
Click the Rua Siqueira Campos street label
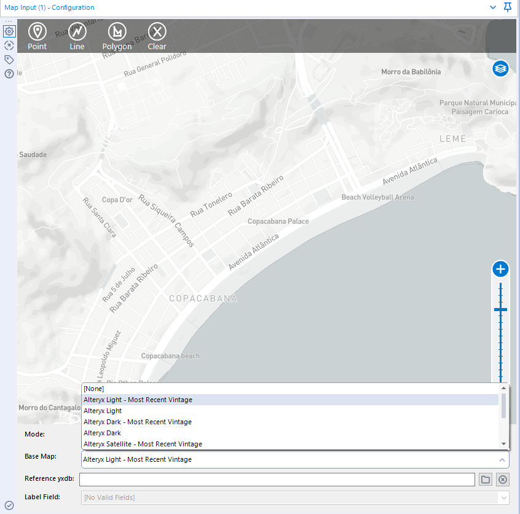point(166,221)
